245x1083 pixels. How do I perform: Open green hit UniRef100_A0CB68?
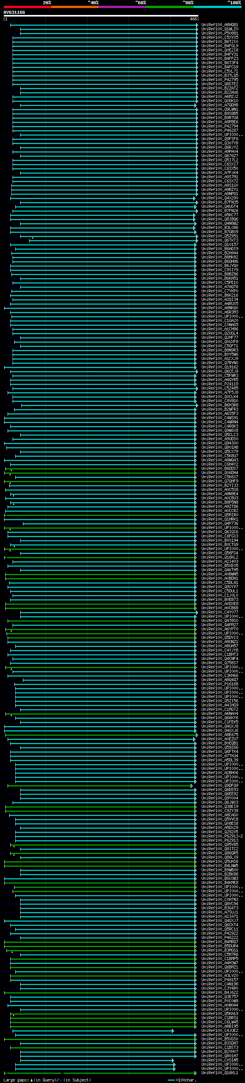click(x=219, y=608)
